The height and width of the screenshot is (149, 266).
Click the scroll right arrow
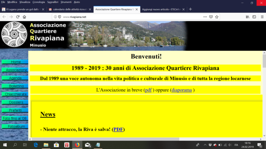(261, 139)
